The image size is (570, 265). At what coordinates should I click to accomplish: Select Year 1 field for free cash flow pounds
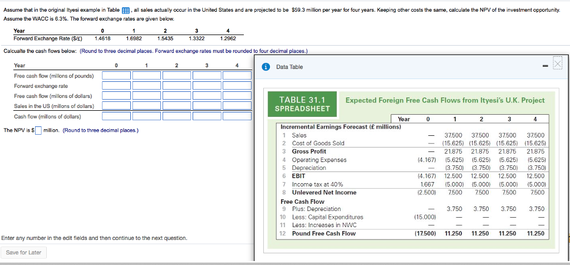click(146, 76)
